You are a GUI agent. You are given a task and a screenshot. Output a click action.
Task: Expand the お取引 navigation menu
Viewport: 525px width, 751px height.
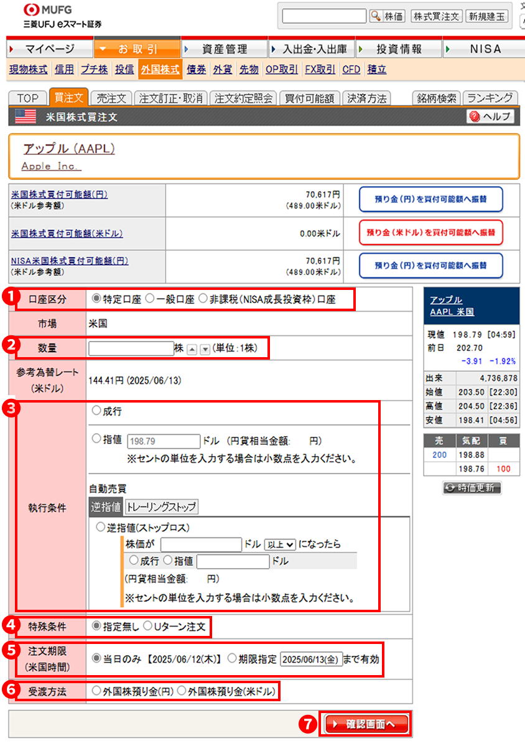click(x=137, y=49)
